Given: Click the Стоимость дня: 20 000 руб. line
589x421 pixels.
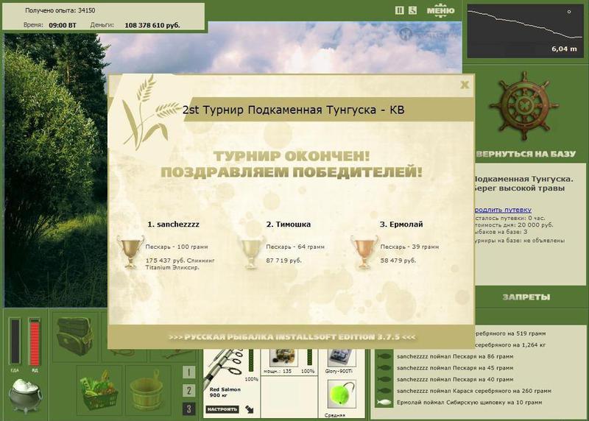Looking at the screenshot, I should pyautogui.click(x=514, y=225).
